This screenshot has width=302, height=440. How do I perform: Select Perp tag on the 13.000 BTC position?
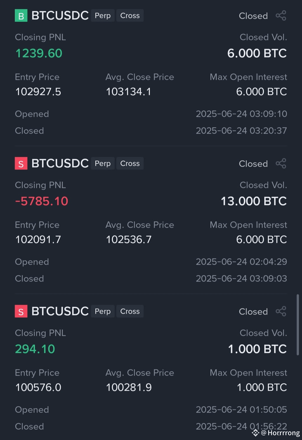pyautogui.click(x=103, y=164)
